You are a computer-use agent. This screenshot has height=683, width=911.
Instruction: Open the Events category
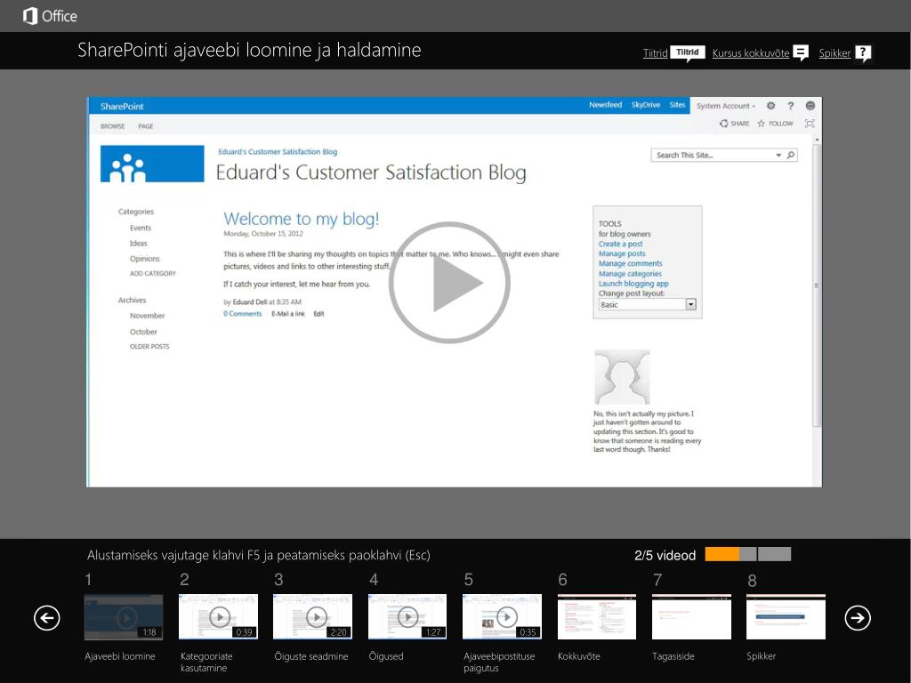141,228
